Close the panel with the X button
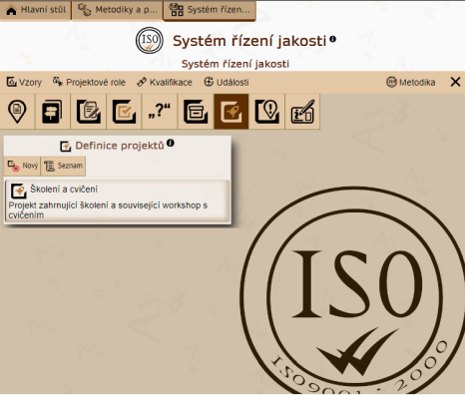The height and width of the screenshot is (395, 465). click(455, 82)
